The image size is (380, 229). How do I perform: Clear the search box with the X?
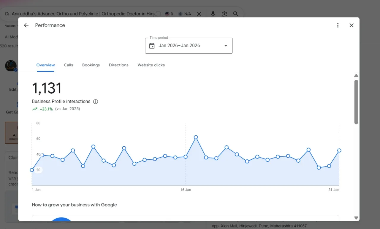pyautogui.click(x=199, y=14)
